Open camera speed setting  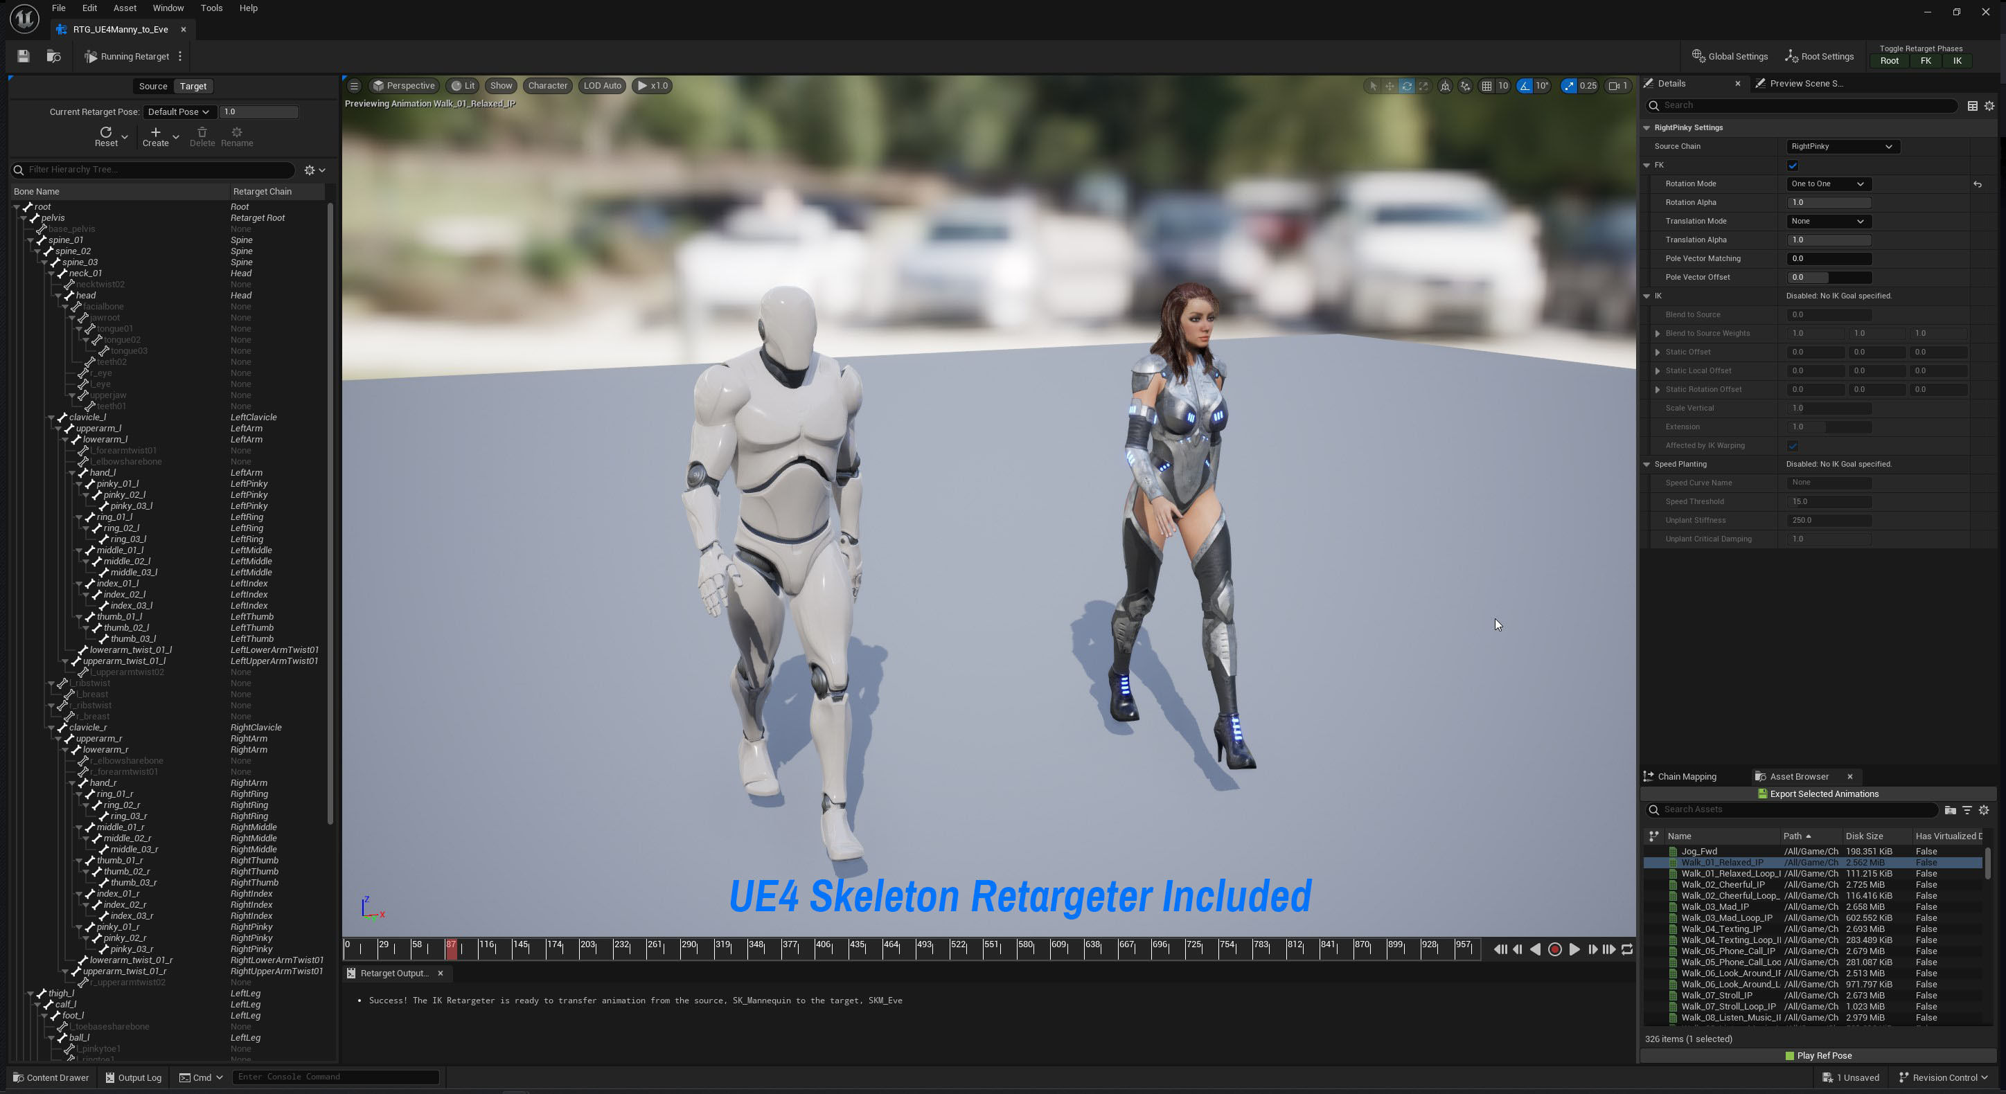tap(1618, 86)
